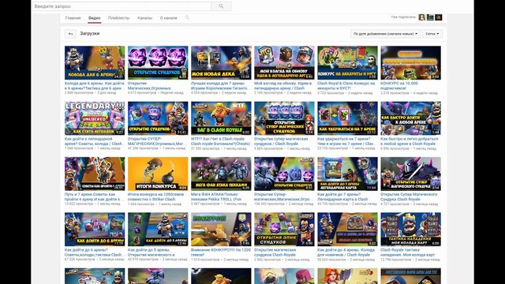Open the ИТОГИ КОНКУРСА bomb thumbnail
This screenshot has width=505, height=284.
[158, 174]
